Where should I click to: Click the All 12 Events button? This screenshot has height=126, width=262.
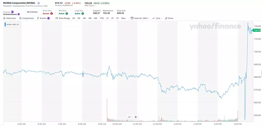tap(32, 12)
